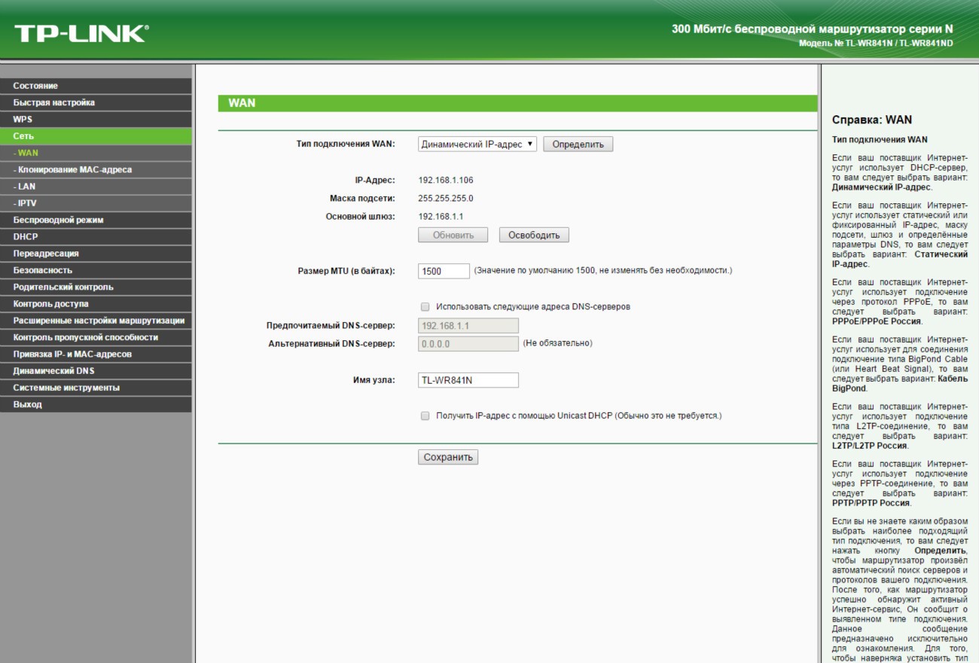Click the MTU size input field
Image resolution: width=979 pixels, height=663 pixels.
tap(444, 271)
